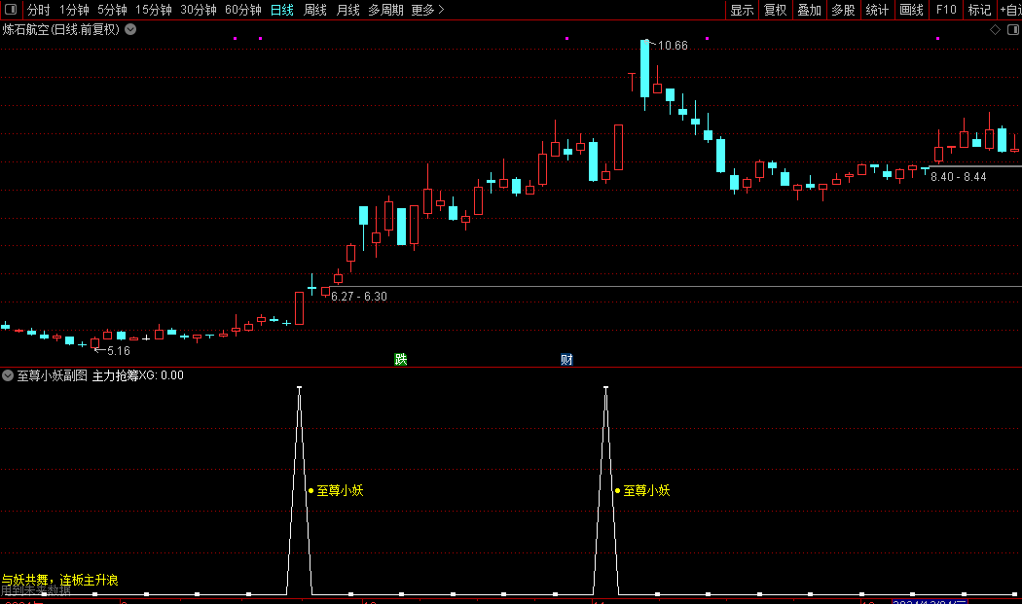Click the 与妖共舞,连板主升浪 text
The height and width of the screenshot is (604, 1022).
coord(59,580)
